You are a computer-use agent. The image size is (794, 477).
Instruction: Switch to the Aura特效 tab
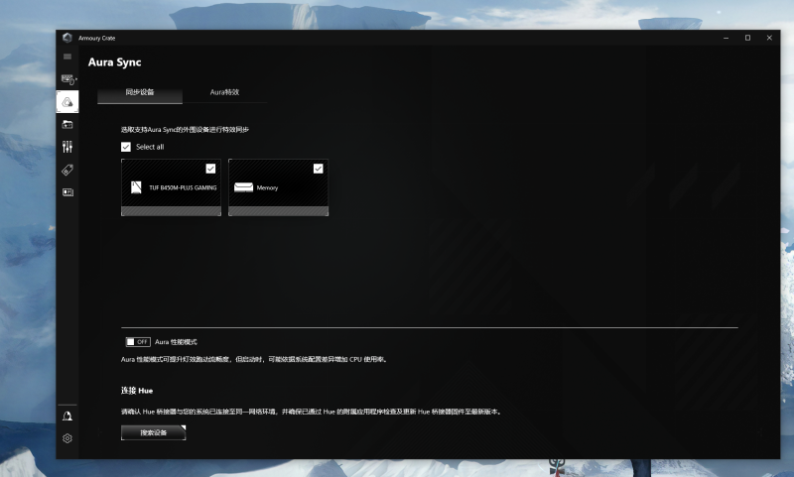[224, 92]
